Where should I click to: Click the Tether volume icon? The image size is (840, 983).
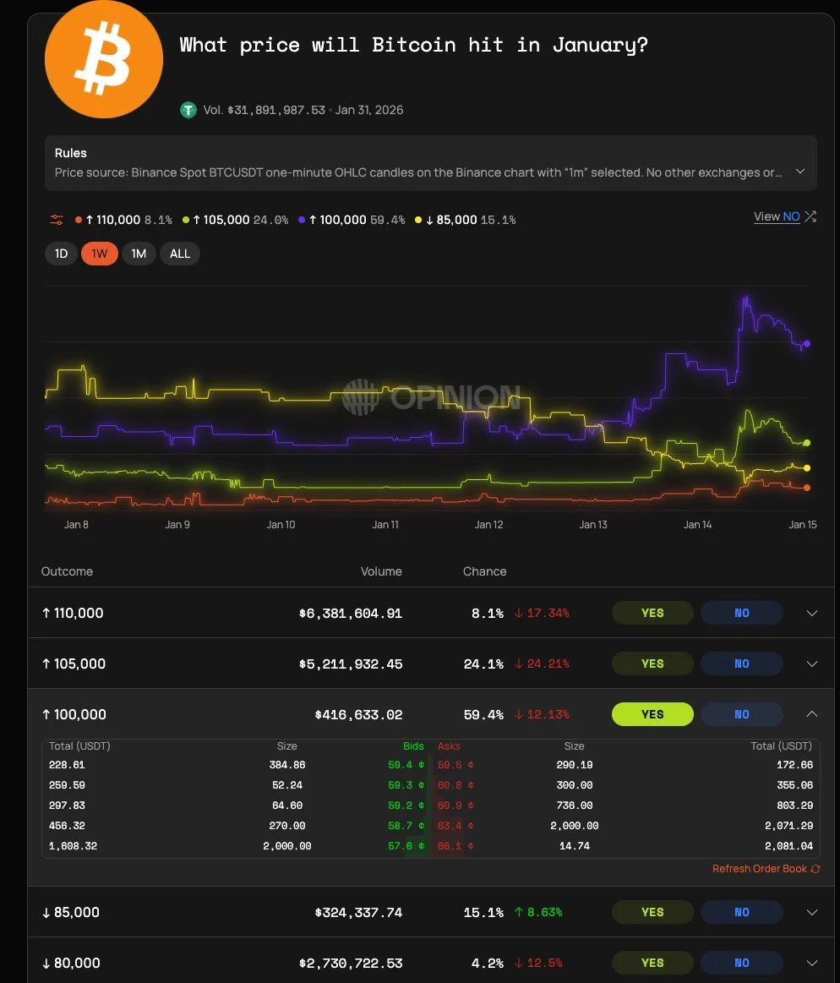pyautogui.click(x=188, y=110)
